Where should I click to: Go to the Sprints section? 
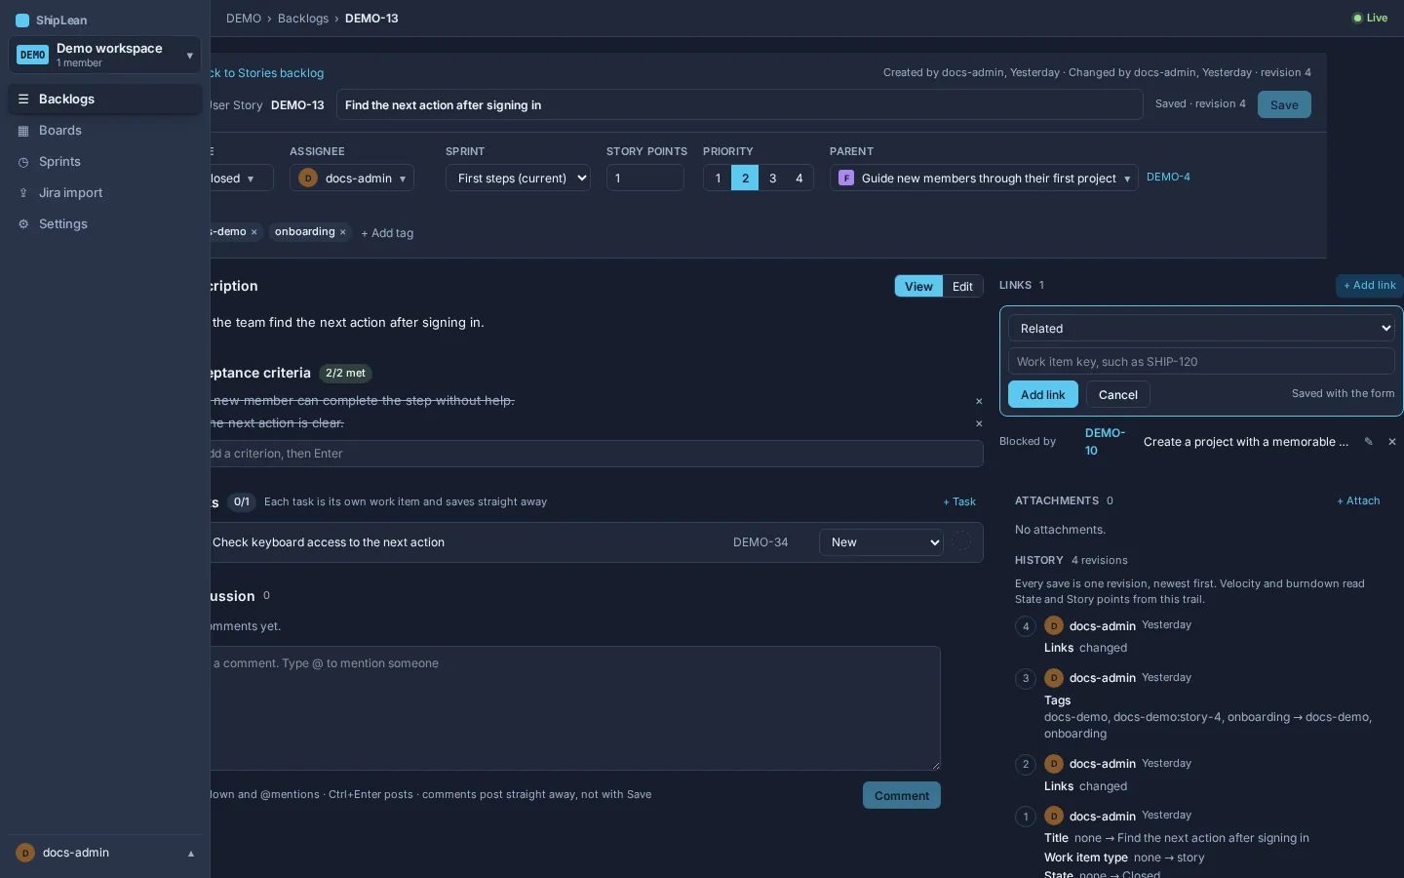coord(105,162)
